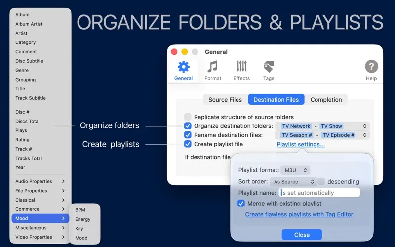Viewport: 395px width, 247px height.
Task: Click the TV Season # tag token
Action: click(297, 135)
